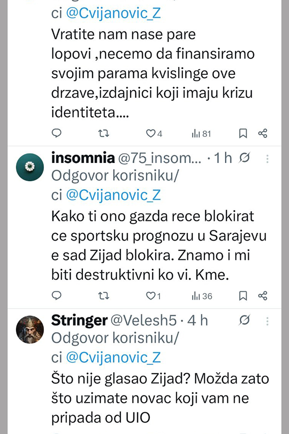This screenshot has height=434, width=289.
Task: Share insomnia's tweet
Action: tap(263, 296)
